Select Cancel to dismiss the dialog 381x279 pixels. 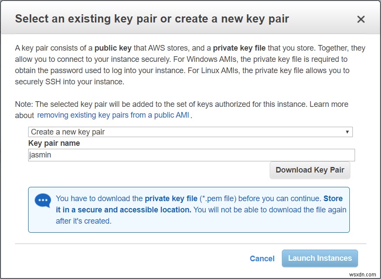click(x=262, y=258)
